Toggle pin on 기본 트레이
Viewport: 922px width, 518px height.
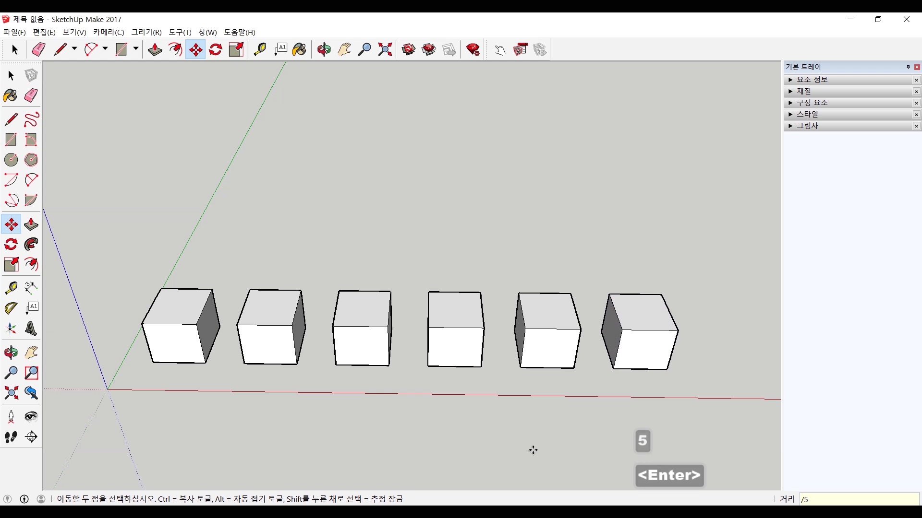tap(908, 67)
